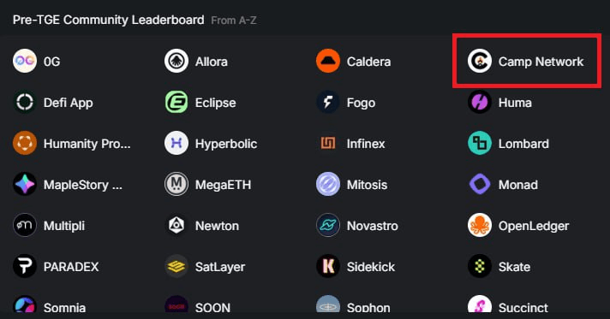Click the Mitosis project label
This screenshot has height=319, width=610.
click(367, 185)
